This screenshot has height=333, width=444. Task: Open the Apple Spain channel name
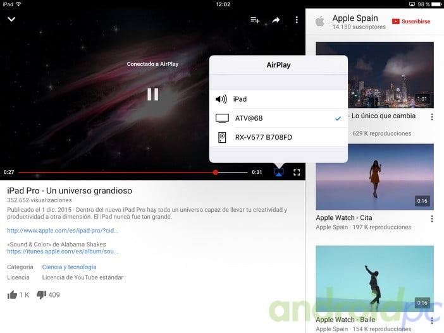[x=355, y=18]
